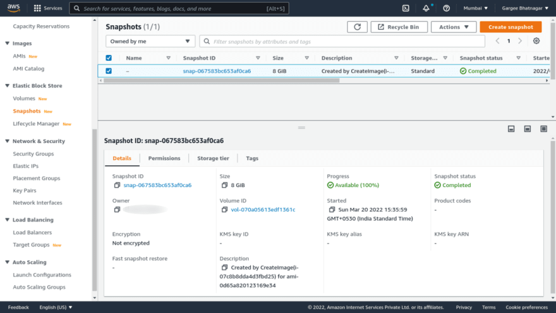This screenshot has height=313, width=556.
Task: Copy the Size value
Action: [224, 185]
